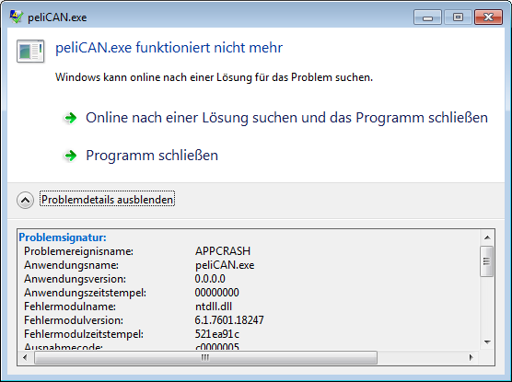Click the horizontal scrollbar thumb in the details box

click(205, 357)
